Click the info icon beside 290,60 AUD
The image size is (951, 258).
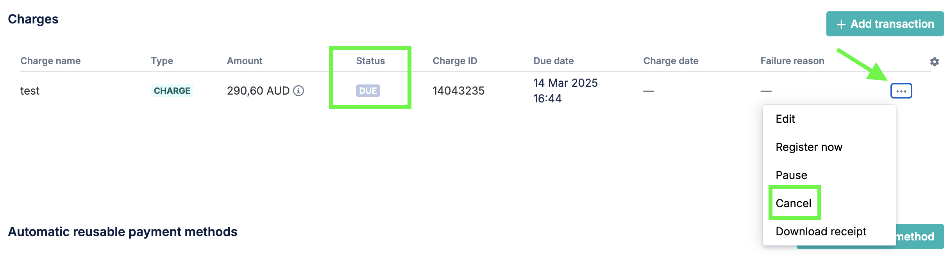point(299,91)
